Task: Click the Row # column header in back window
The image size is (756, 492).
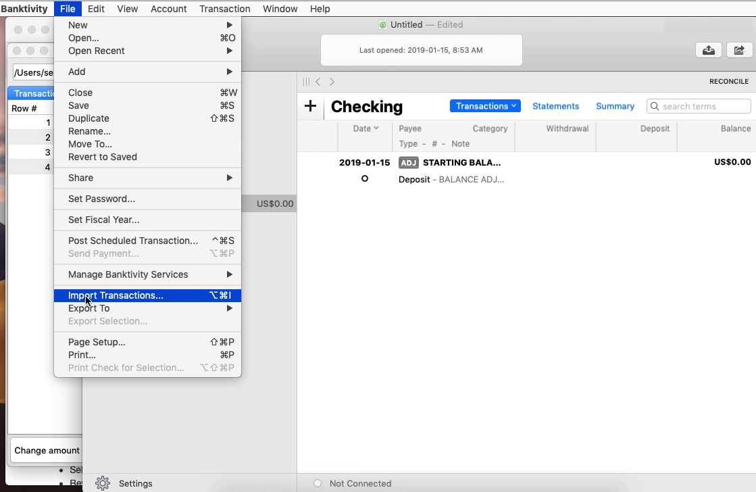Action: click(24, 109)
